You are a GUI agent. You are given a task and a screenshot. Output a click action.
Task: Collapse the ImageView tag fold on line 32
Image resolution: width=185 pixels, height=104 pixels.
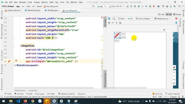click(13, 46)
